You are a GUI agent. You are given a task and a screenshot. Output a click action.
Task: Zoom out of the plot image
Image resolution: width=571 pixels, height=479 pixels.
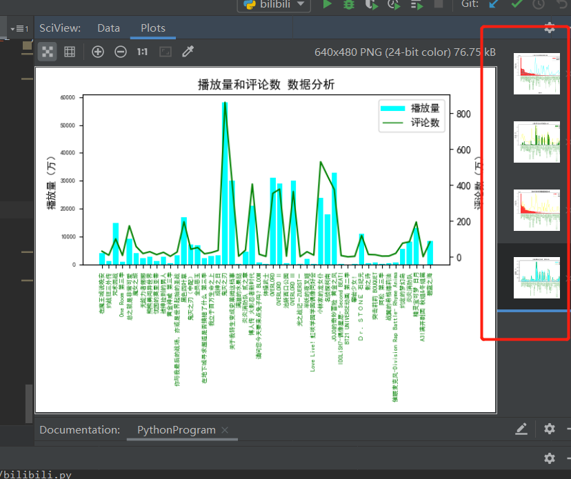[x=121, y=52]
